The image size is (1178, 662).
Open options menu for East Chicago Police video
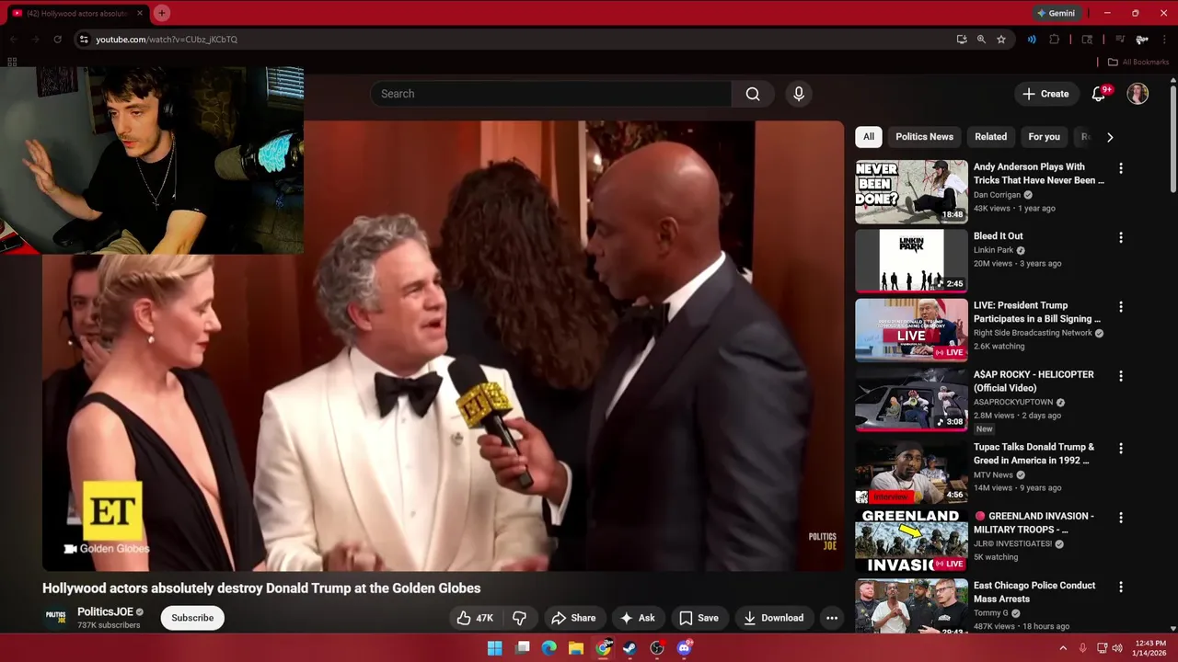1120,587
